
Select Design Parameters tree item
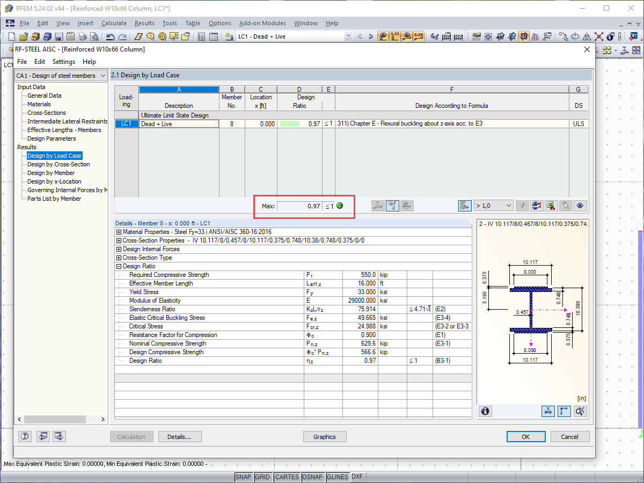pyautogui.click(x=52, y=138)
